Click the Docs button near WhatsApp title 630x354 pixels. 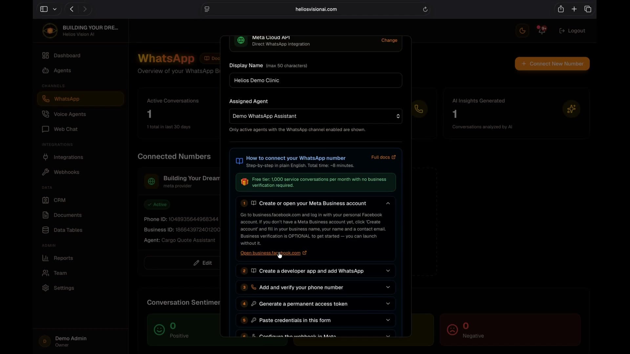212,58
